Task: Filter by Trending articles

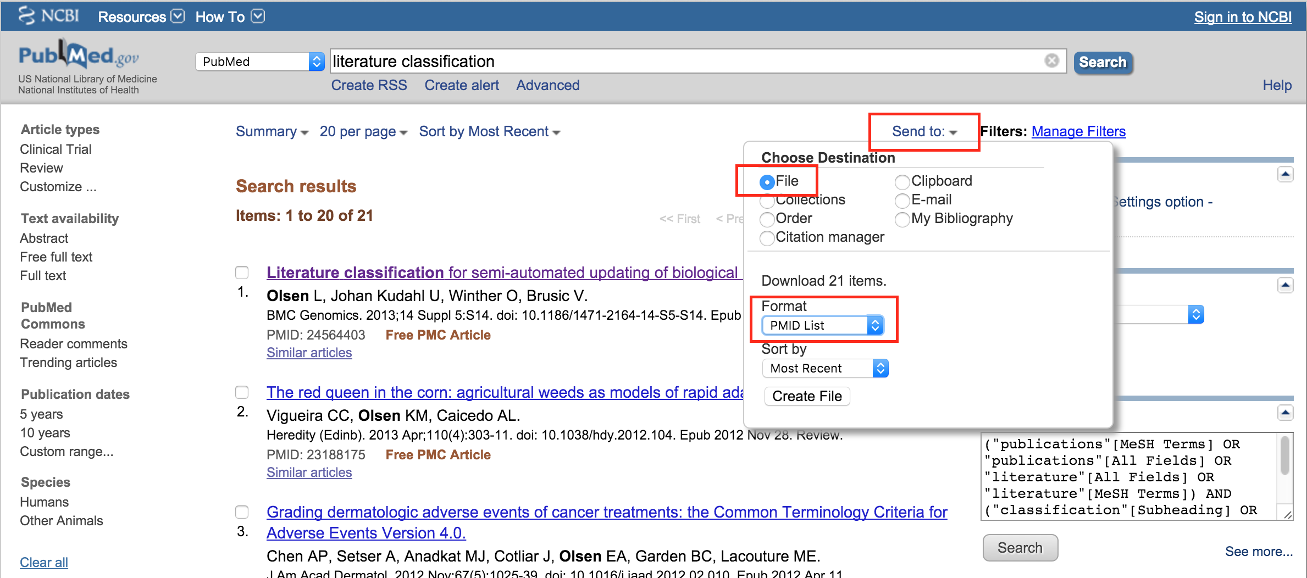Action: [68, 363]
